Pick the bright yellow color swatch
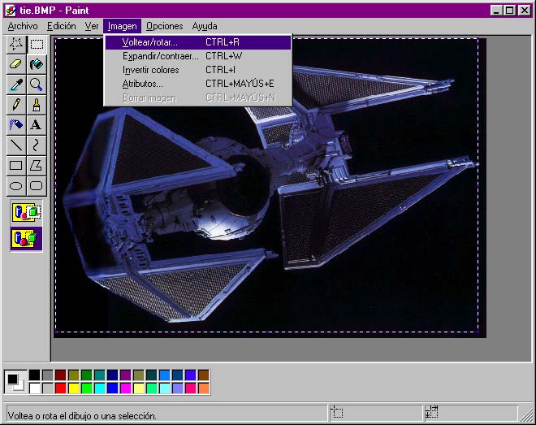 point(73,388)
